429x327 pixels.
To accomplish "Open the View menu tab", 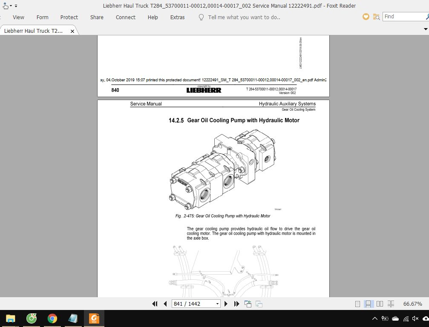I will click(18, 17).
